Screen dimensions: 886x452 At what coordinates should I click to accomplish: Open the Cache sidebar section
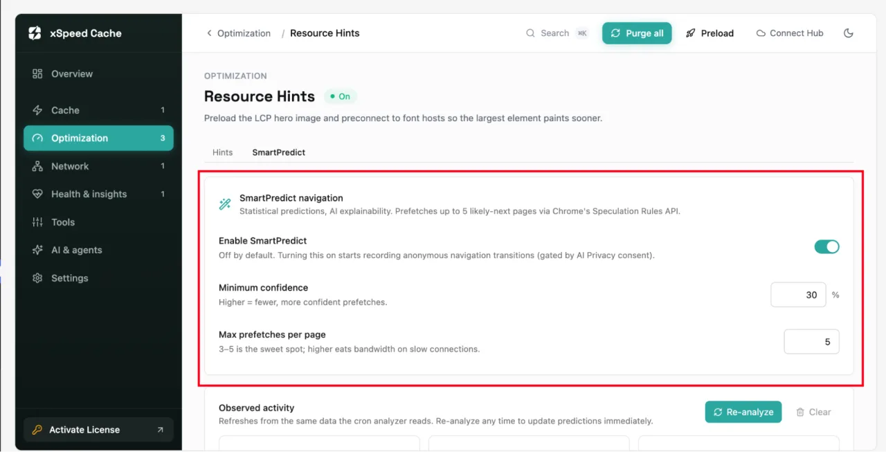pyautogui.click(x=98, y=110)
